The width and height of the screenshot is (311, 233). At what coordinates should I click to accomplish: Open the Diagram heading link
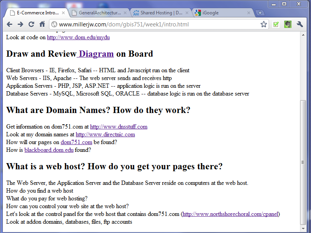pos(96,54)
